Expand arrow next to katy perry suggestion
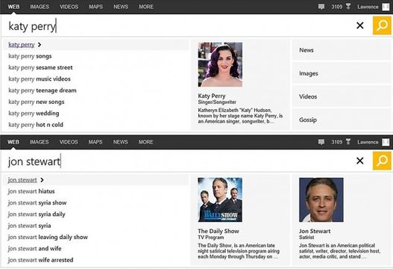 tap(40, 45)
